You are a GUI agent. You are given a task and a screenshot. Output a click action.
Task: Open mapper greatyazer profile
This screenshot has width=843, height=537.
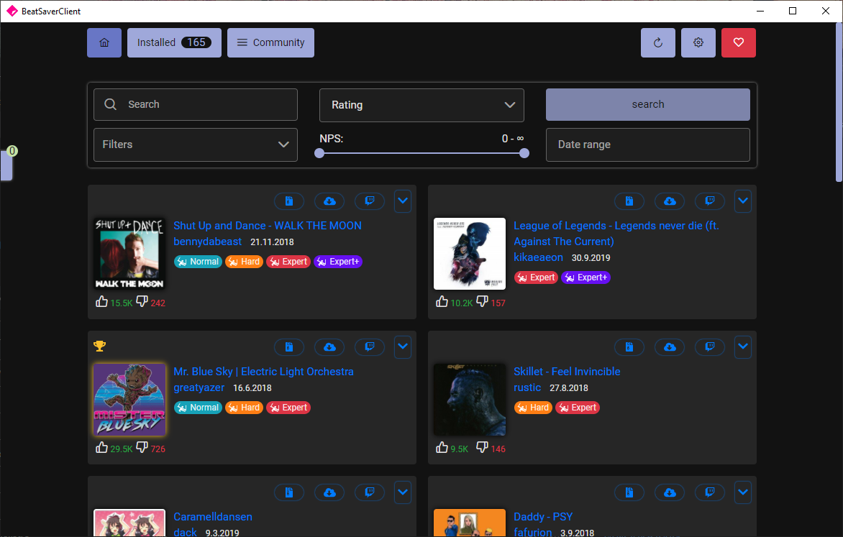(199, 387)
